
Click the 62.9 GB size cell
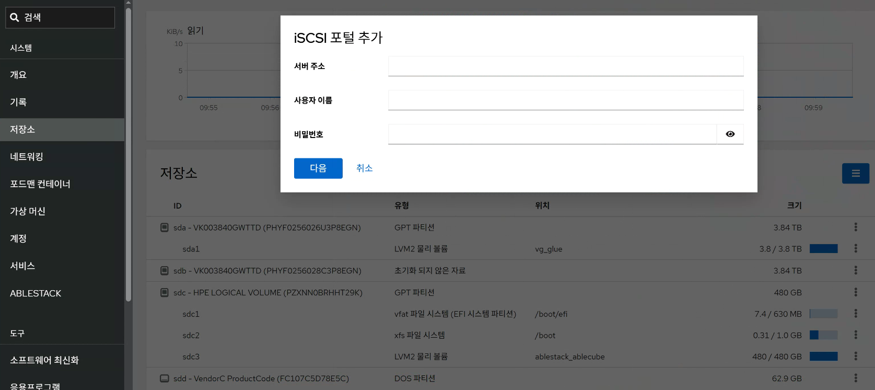(x=787, y=378)
